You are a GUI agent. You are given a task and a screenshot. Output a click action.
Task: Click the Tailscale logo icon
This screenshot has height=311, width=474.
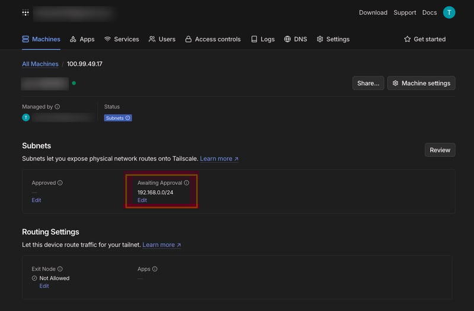[x=25, y=12]
